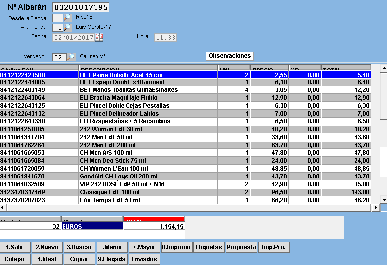
Task: Go to next record with +.Mayor
Action: (144, 247)
